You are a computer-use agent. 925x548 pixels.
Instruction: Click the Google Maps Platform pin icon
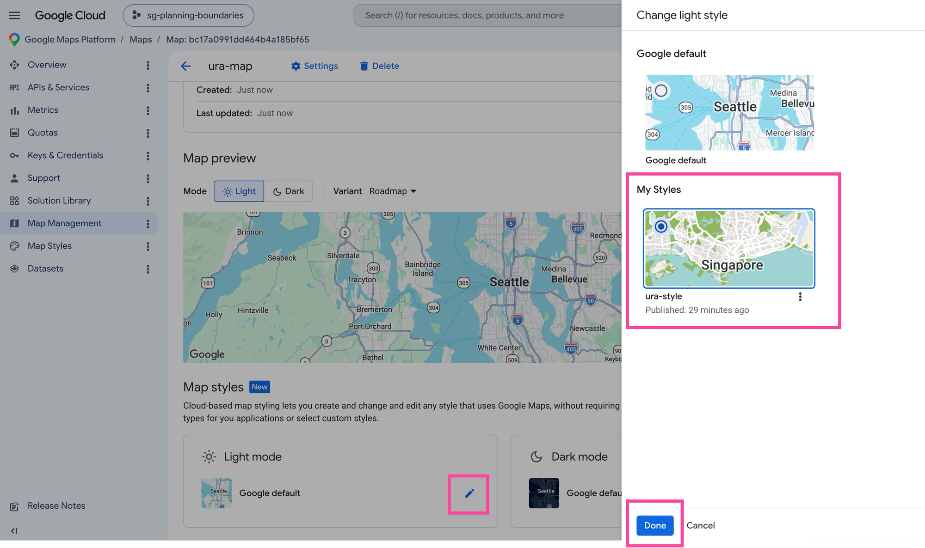[x=14, y=40]
